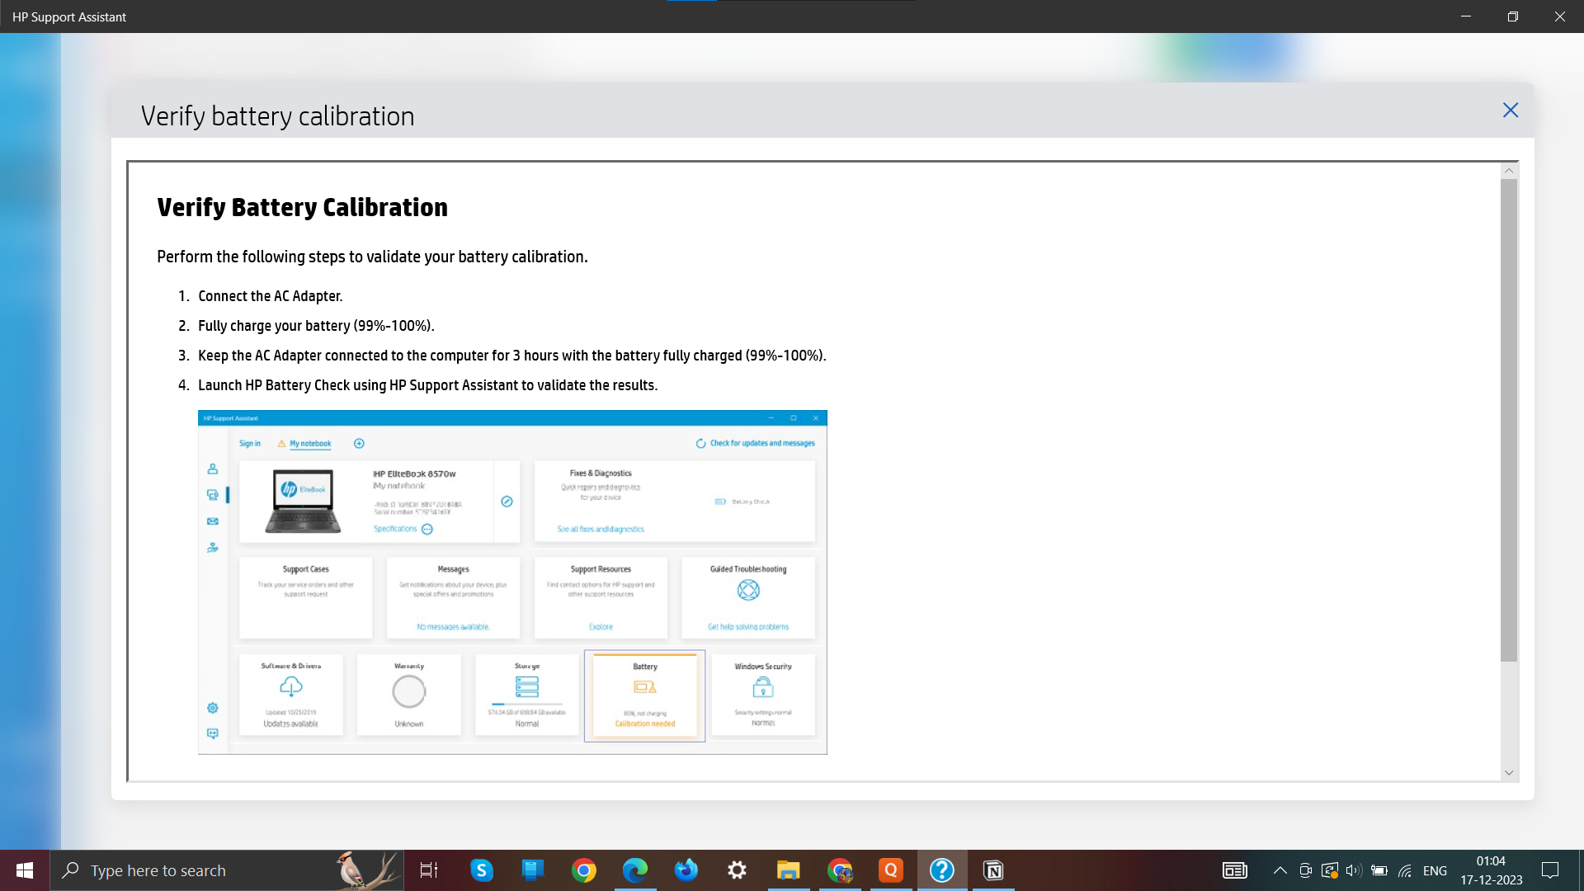1584x891 pixels.
Task: Open the Action Center notifications icon
Action: 1550,870
